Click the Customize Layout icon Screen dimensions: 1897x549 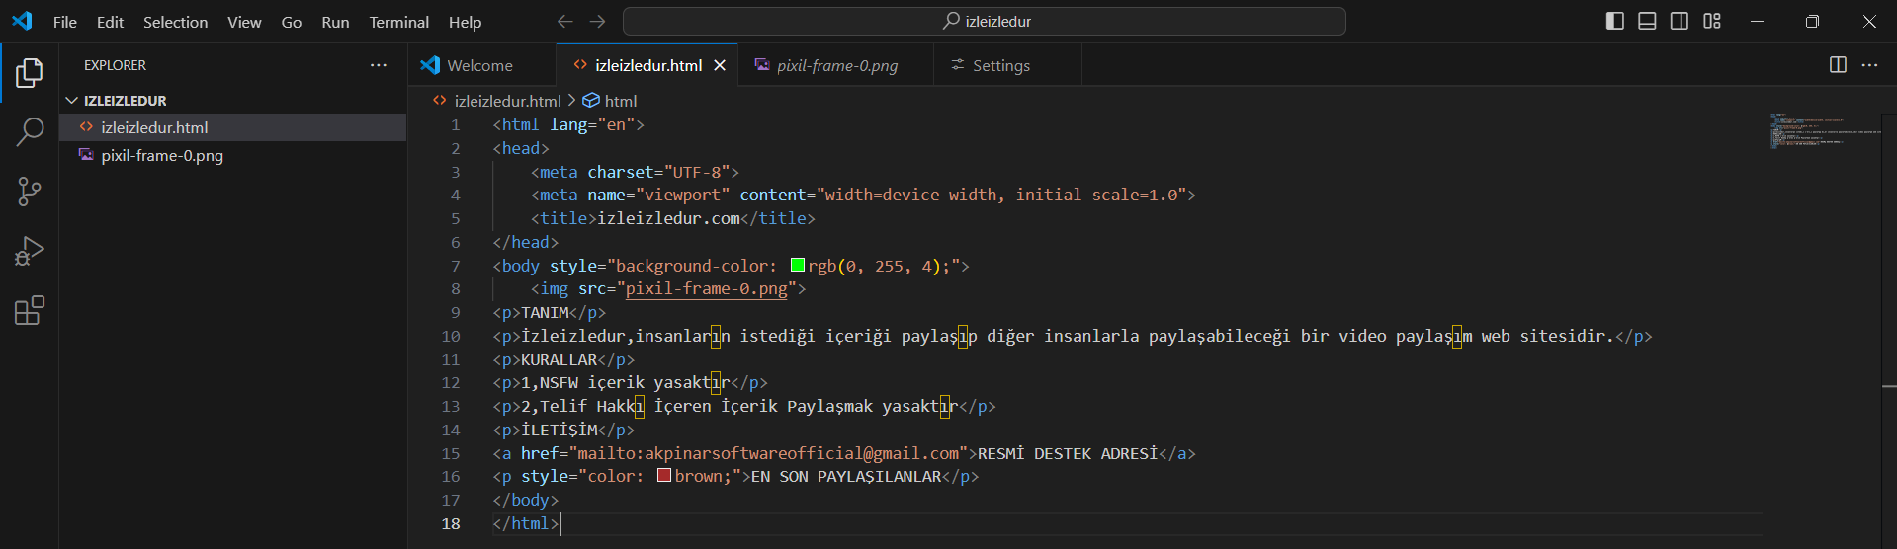(x=1712, y=21)
